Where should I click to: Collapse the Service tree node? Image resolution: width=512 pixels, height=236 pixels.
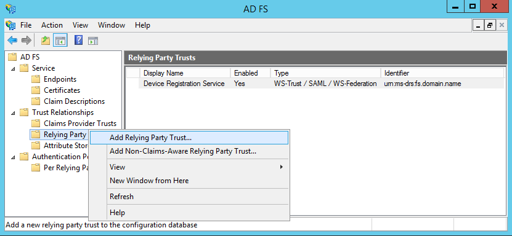13,69
